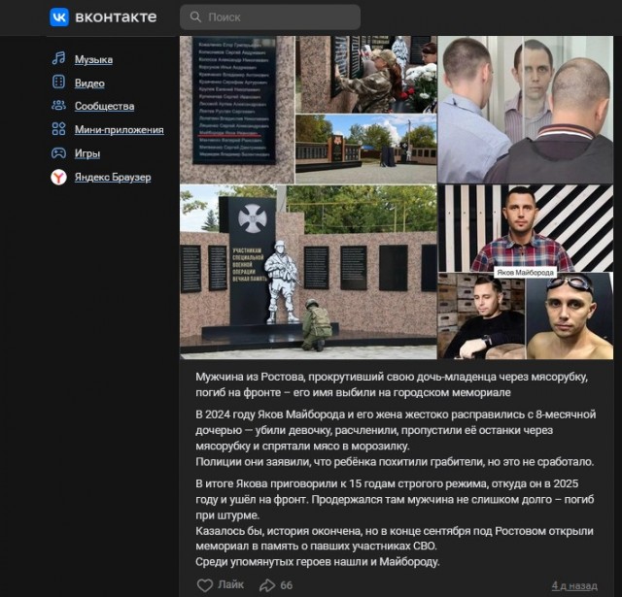Click line 'Среди упомянутых героев нашли и Майбороду.'

click(318, 562)
